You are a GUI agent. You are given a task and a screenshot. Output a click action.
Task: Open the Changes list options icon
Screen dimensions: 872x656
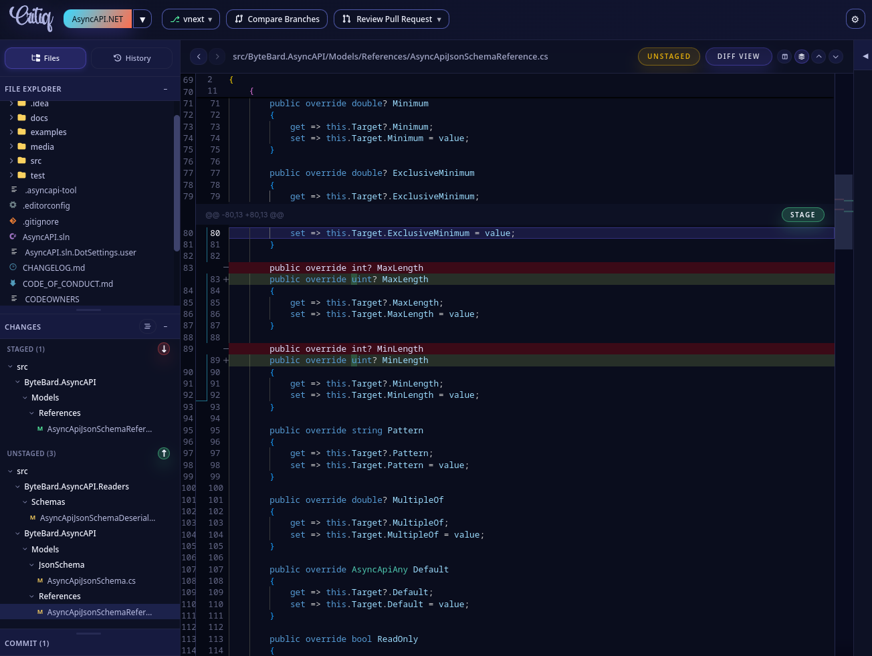(x=147, y=326)
